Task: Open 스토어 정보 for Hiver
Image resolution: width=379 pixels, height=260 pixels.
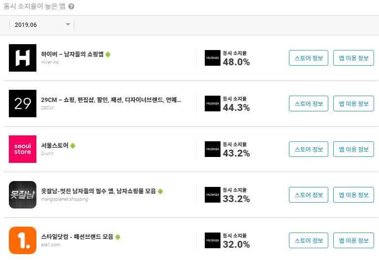Action: (x=309, y=58)
